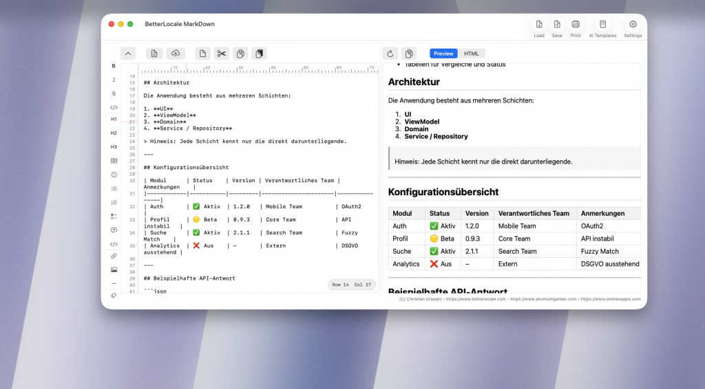The image size is (705, 389).
Task: Apply strikethrough formatting from the sidebar
Action: click(x=114, y=93)
